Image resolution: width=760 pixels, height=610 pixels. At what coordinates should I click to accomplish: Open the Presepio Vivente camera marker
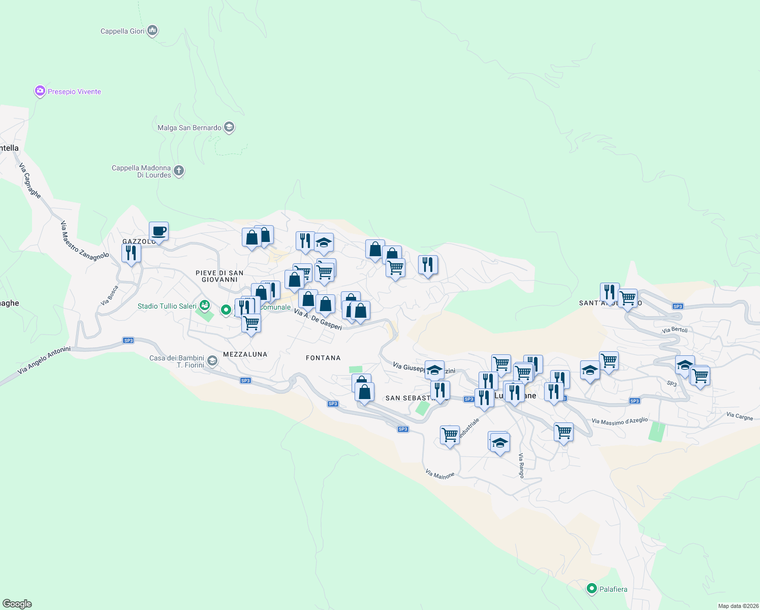click(x=40, y=91)
